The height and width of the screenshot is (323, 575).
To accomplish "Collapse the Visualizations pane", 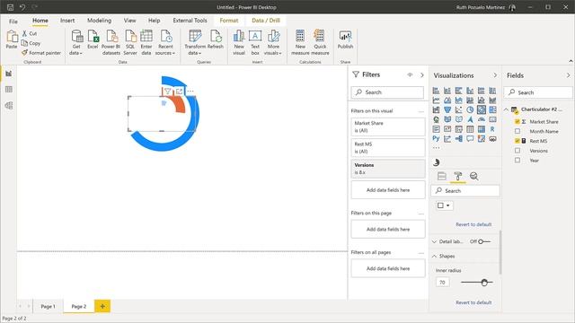I will coord(495,75).
